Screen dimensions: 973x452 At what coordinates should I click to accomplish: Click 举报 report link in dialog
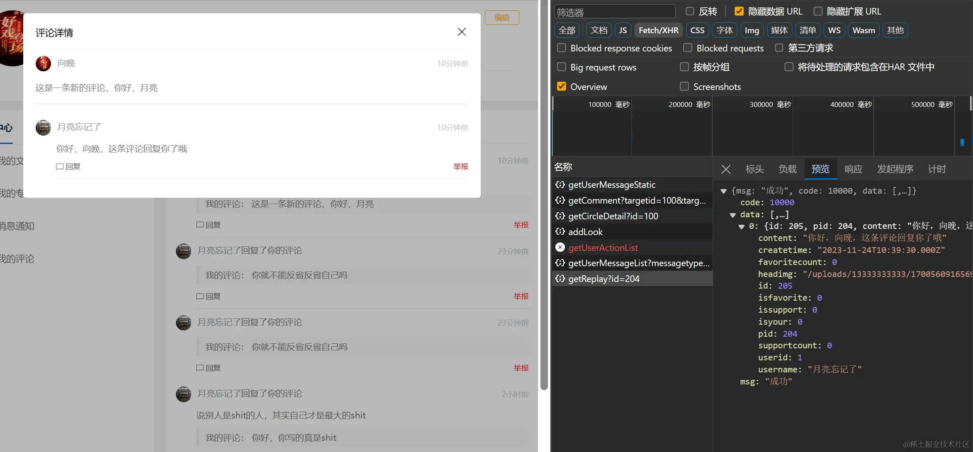tap(460, 167)
